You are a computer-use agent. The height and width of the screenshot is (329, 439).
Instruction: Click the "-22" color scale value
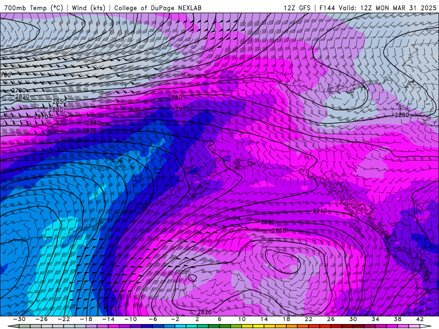[x=64, y=319]
